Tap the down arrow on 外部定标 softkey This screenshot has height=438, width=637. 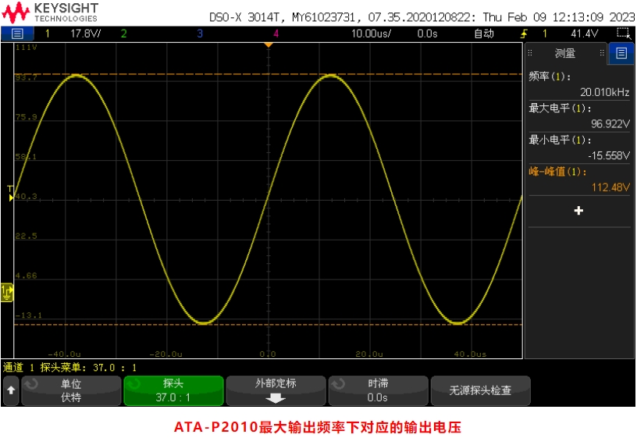[276, 399]
